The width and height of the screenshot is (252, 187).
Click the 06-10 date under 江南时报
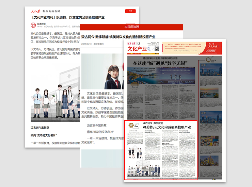(x=40, y=27)
